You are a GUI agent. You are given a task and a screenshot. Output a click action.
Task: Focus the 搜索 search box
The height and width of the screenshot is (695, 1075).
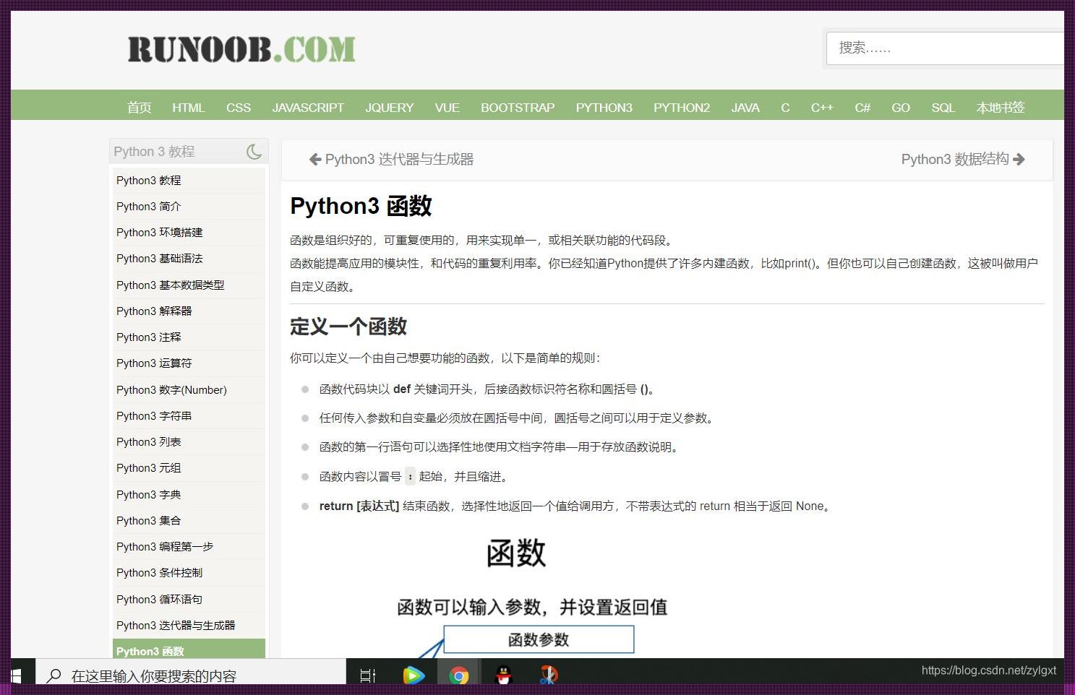945,48
